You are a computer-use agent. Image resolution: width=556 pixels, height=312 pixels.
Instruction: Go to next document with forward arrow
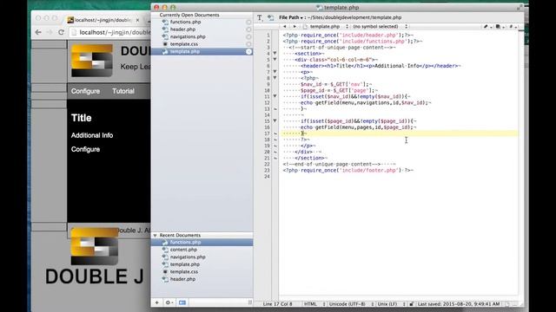[295, 27]
